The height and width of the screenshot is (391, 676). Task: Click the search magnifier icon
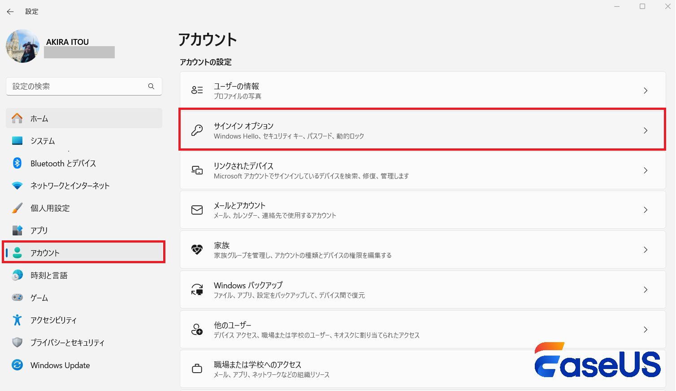(151, 86)
